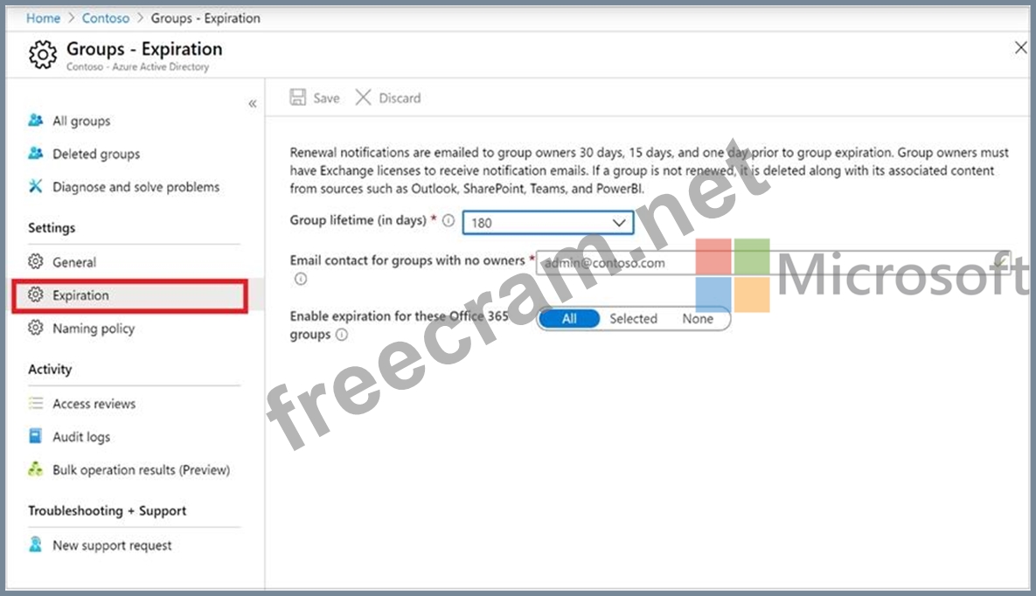This screenshot has width=1036, height=596.
Task: Click the Naming policy gear icon
Action: click(36, 328)
